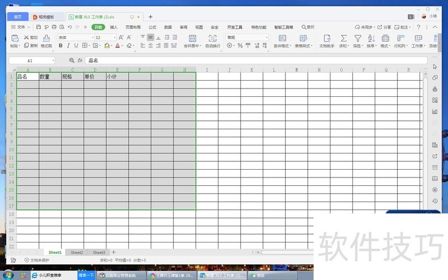Select the Format Painter (格式刷) brush
The height and width of the screenshot is (280, 448).
(x=46, y=38)
